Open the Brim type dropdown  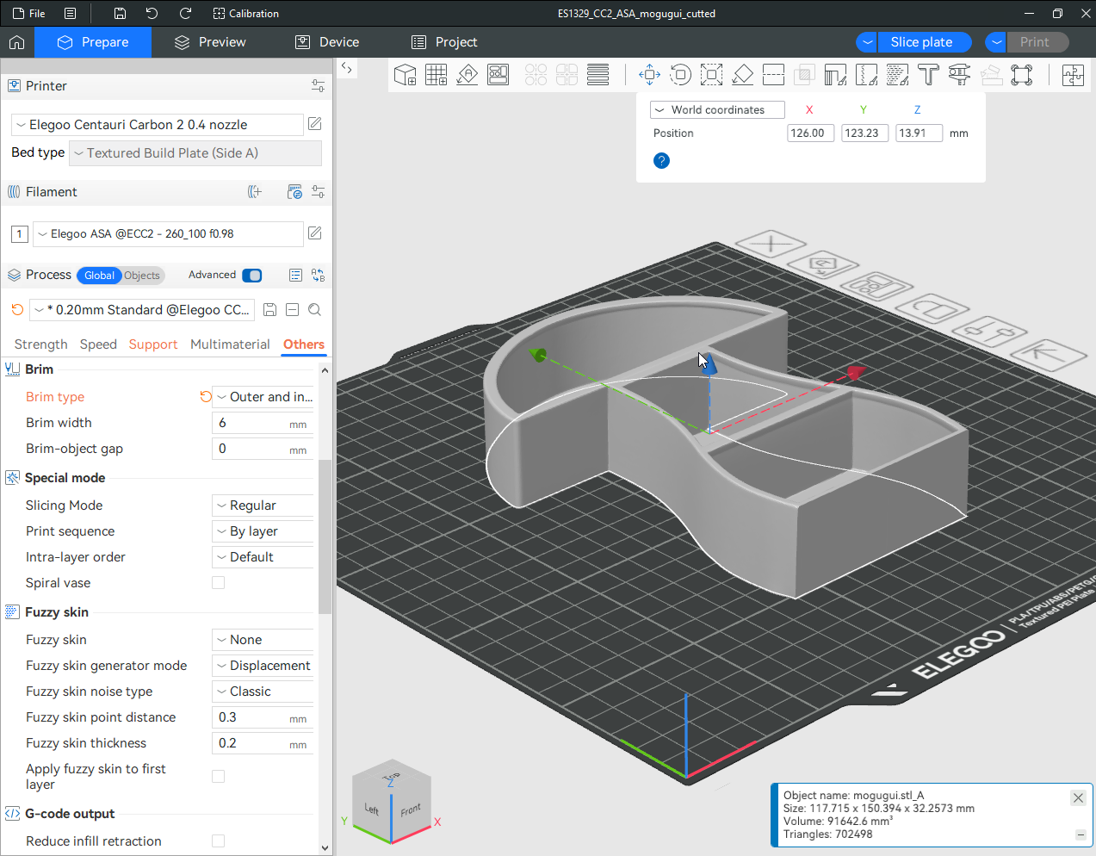pos(263,397)
